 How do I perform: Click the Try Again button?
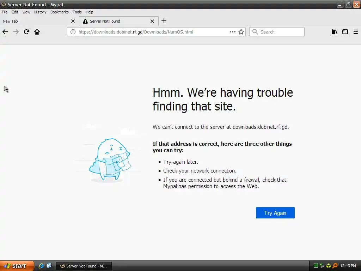click(x=275, y=213)
